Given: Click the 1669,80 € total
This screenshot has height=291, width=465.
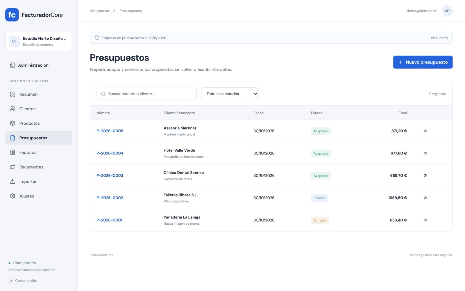Looking at the screenshot, I should pos(398,198).
